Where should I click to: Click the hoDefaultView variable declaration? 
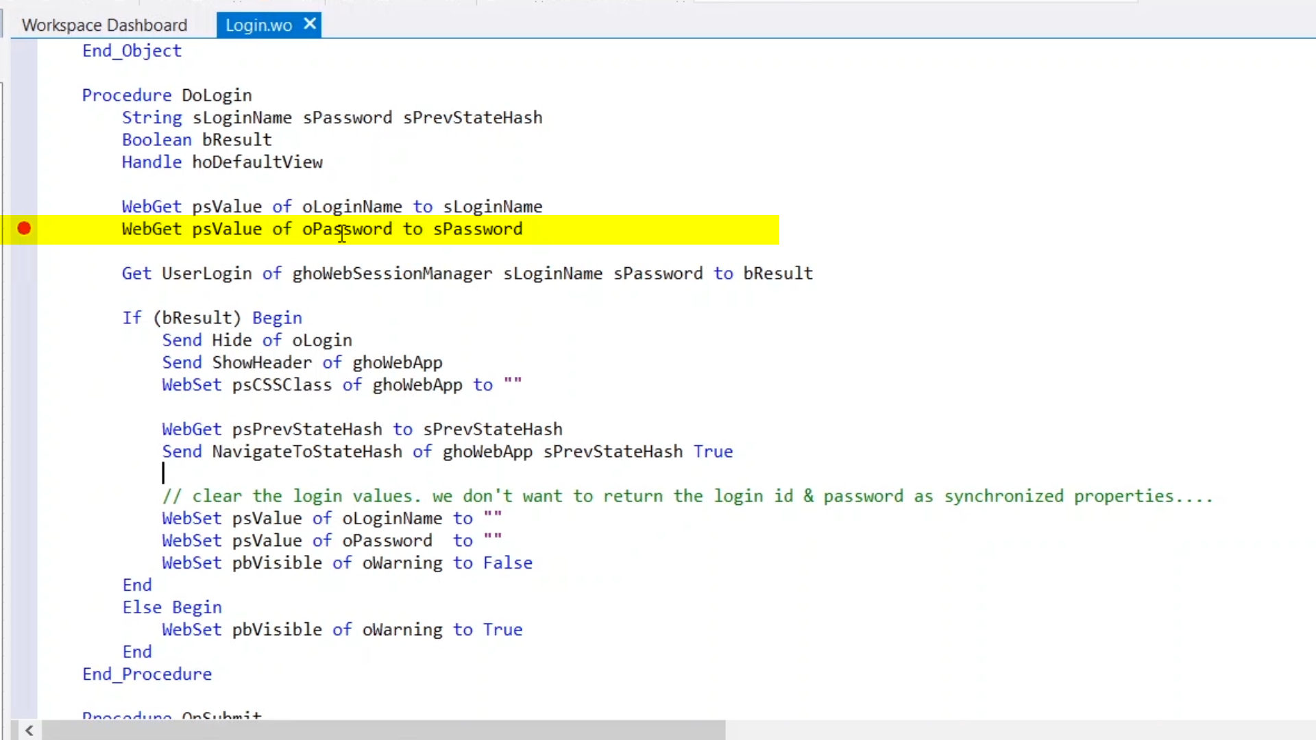coord(257,162)
